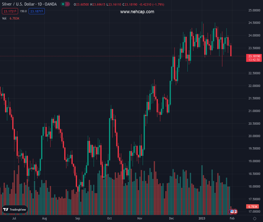Click the right US flag event icon
The height and width of the screenshot is (222, 263).
click(x=235, y=212)
